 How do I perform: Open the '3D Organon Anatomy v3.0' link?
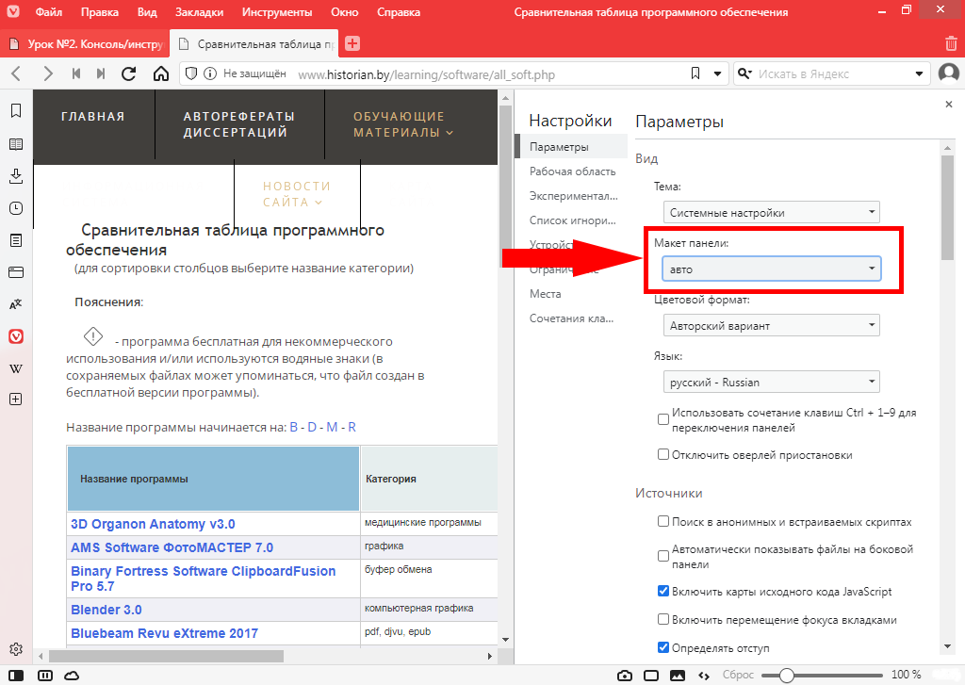[153, 524]
